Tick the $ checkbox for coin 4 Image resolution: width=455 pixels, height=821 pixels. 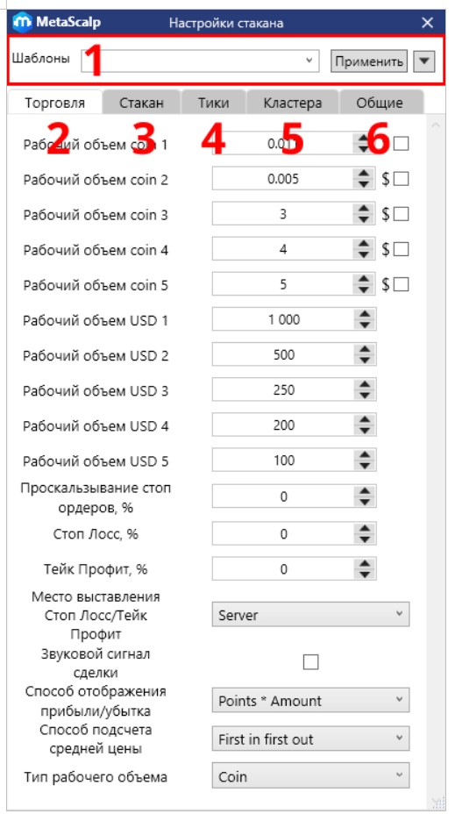(x=401, y=250)
